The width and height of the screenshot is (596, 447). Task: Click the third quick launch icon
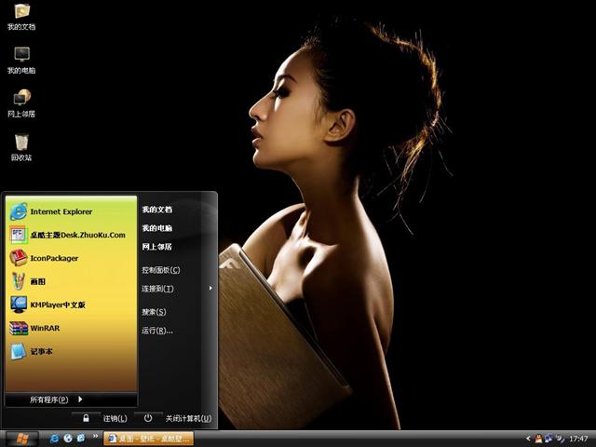[x=81, y=439]
